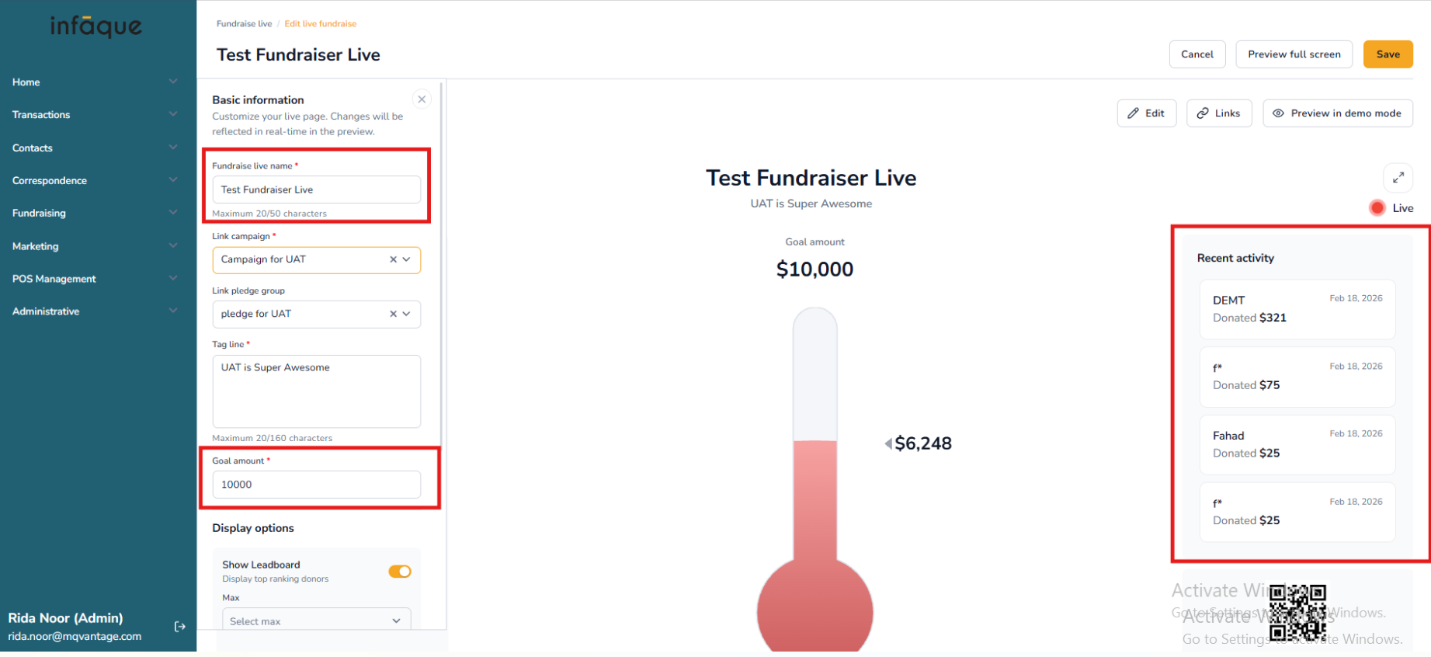Screen dimensions: 1431x657
Task: Open the Select max dropdown
Action: click(x=316, y=621)
